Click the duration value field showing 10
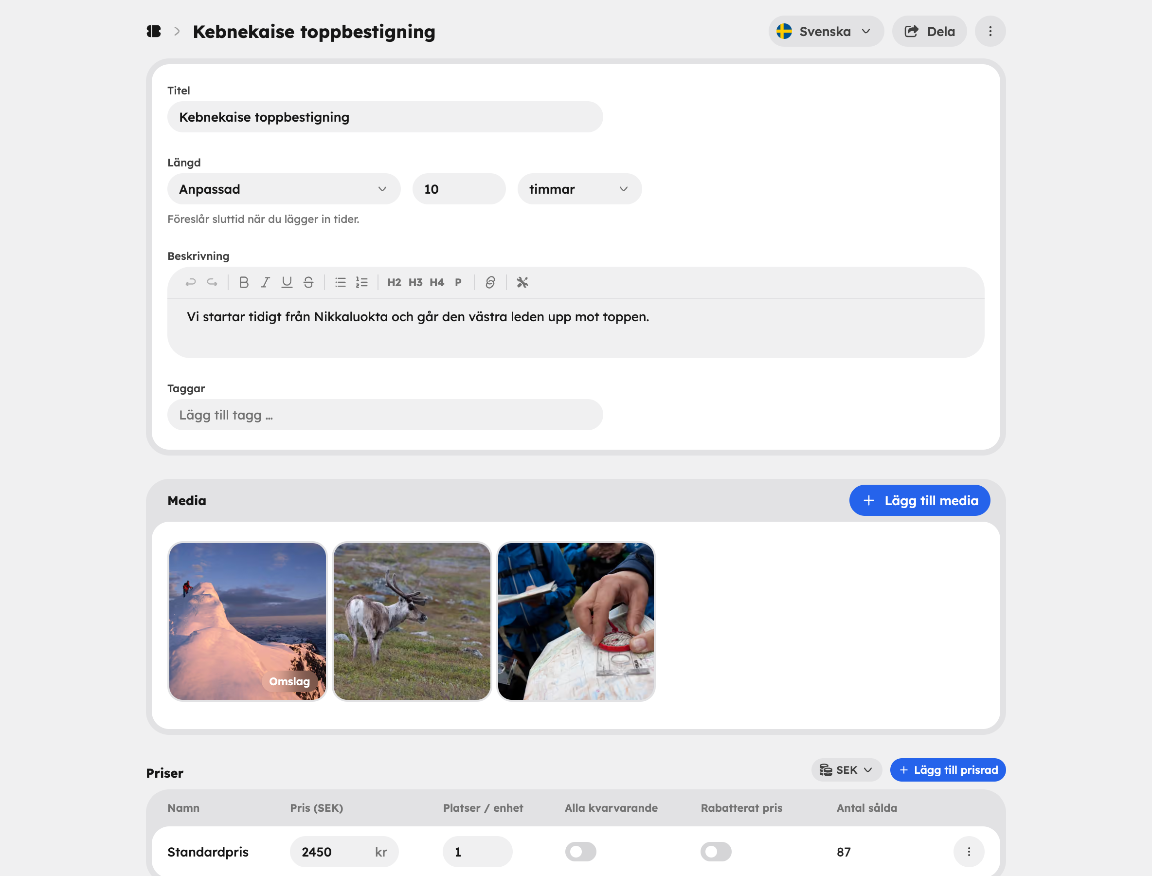Image resolution: width=1152 pixels, height=876 pixels. point(459,189)
